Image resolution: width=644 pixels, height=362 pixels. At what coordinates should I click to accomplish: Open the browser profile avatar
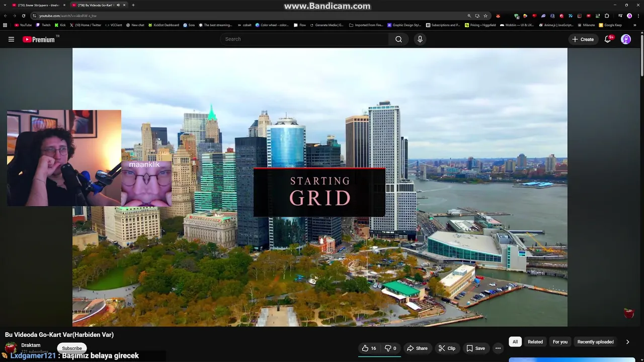pyautogui.click(x=629, y=16)
